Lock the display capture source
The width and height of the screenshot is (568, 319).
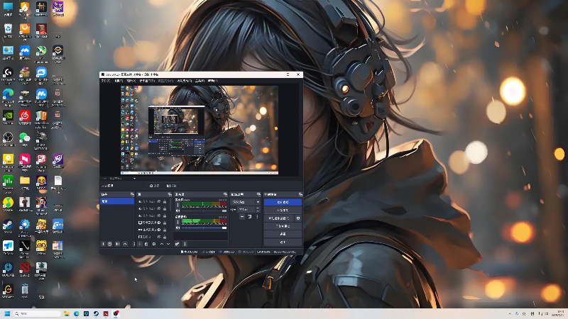pos(165,223)
